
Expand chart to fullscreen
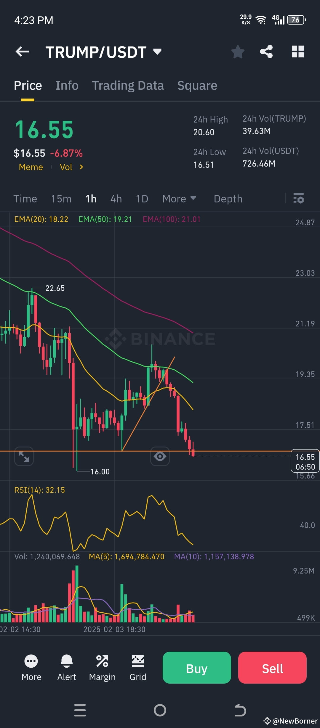pyautogui.click(x=24, y=456)
